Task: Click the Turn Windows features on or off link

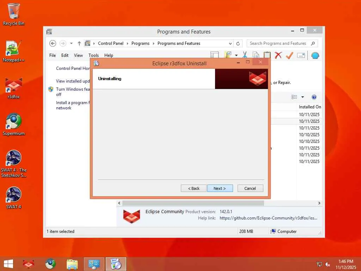Action: (73, 92)
